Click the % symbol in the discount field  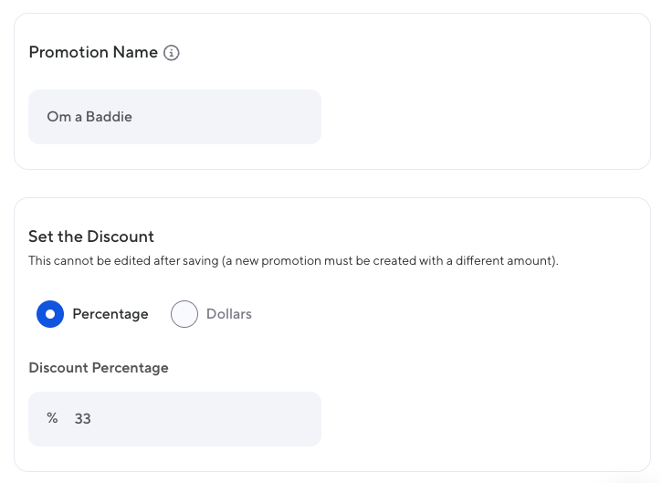click(52, 419)
